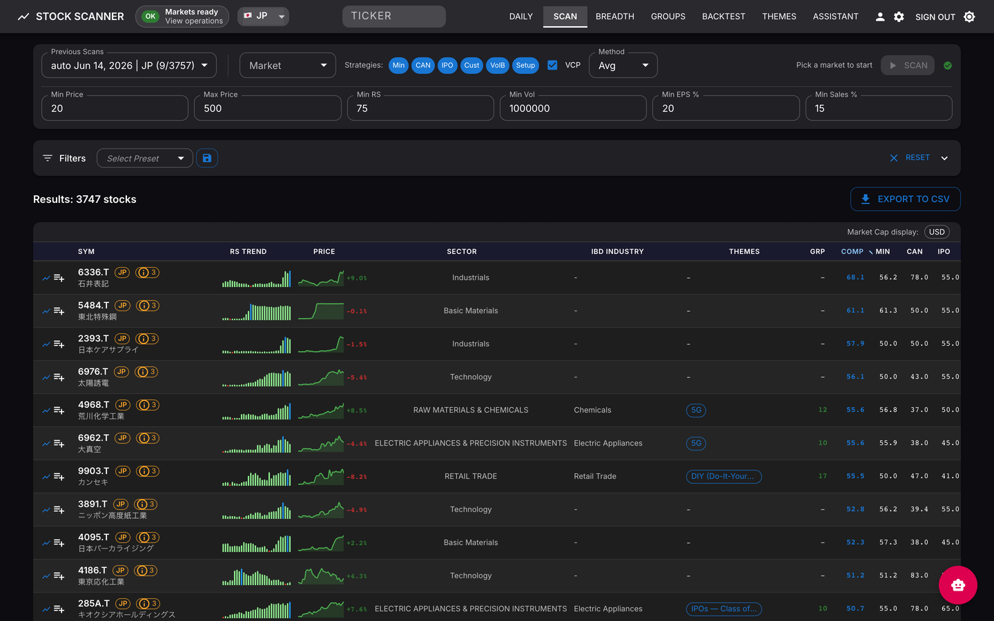Open the JP market selector dropdown
This screenshot has height=621, width=994.
(x=263, y=17)
